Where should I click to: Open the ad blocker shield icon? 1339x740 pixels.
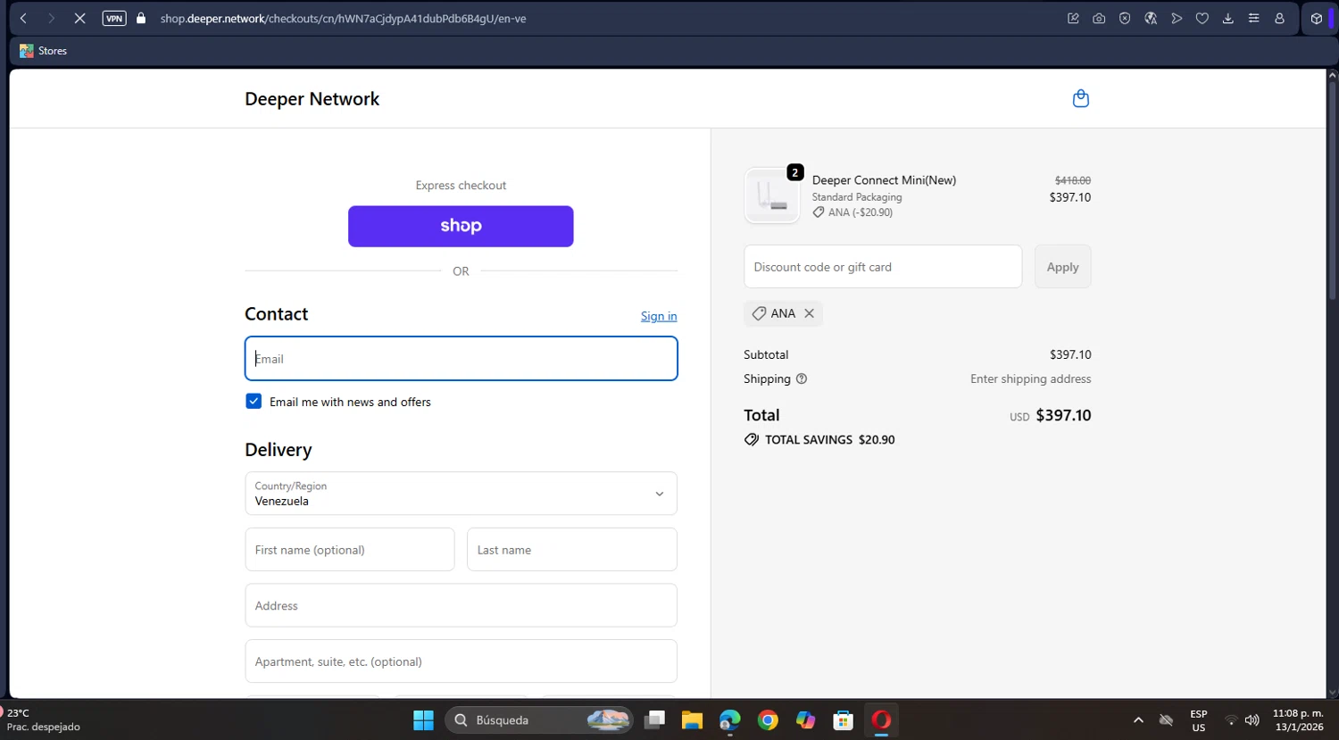1125,18
